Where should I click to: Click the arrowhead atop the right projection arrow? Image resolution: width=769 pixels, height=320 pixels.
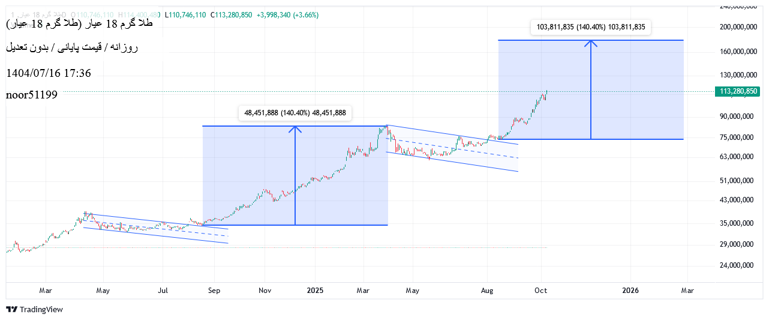click(x=591, y=42)
